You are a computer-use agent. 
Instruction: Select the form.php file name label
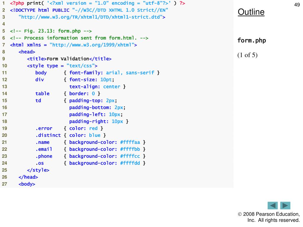[x=252, y=40]
